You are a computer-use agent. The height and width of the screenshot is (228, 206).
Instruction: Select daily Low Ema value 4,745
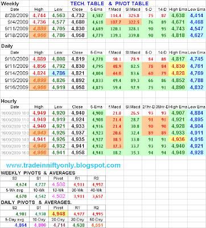tap(196, 59)
